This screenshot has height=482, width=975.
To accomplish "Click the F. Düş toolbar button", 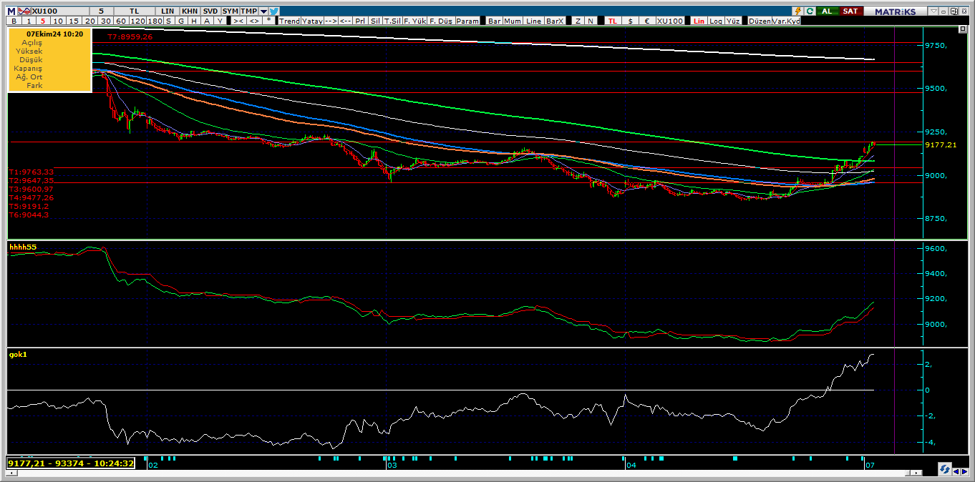I will click(441, 21).
